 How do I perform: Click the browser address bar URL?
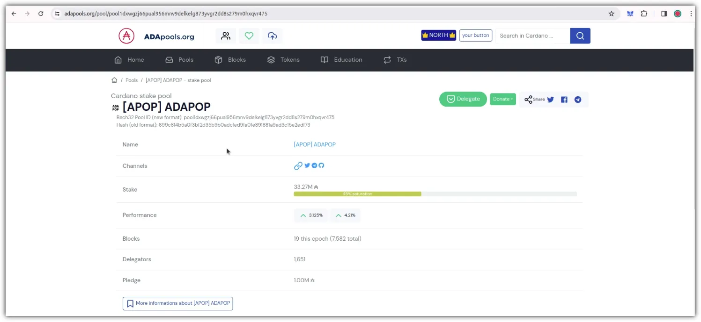pos(166,14)
